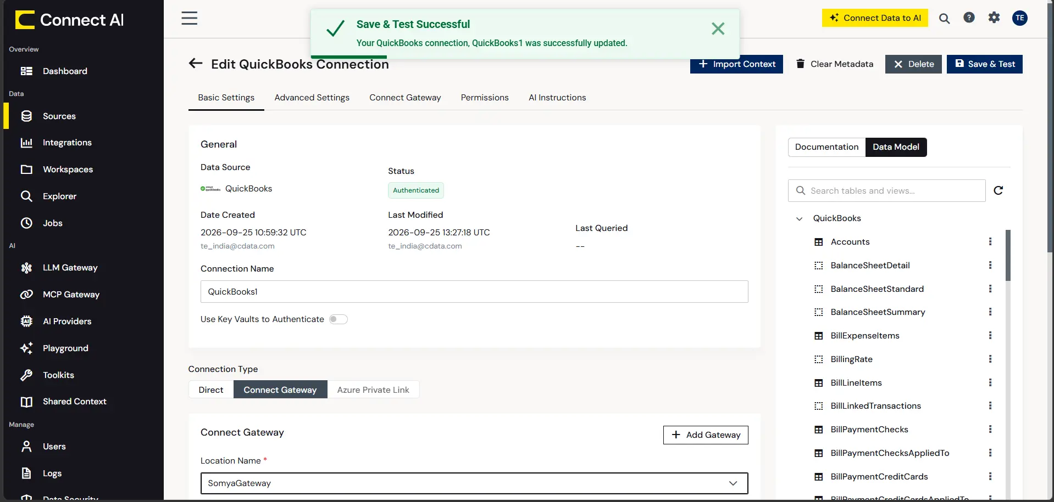Click the search magnifier icon in header
Image resolution: width=1054 pixels, height=502 pixels.
(944, 18)
